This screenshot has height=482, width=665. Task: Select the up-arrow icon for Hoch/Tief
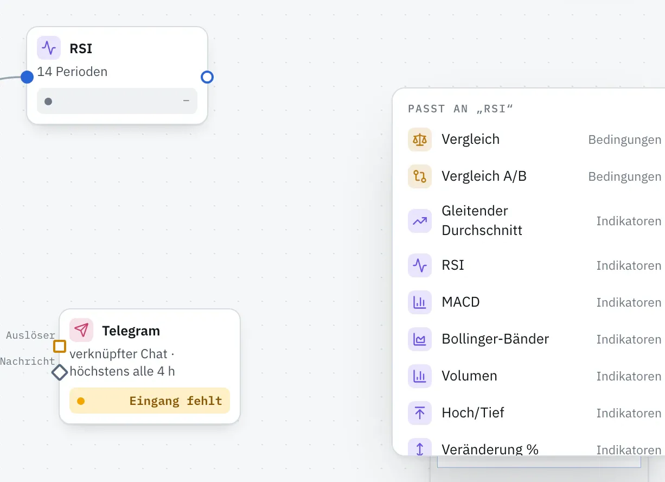[420, 413]
